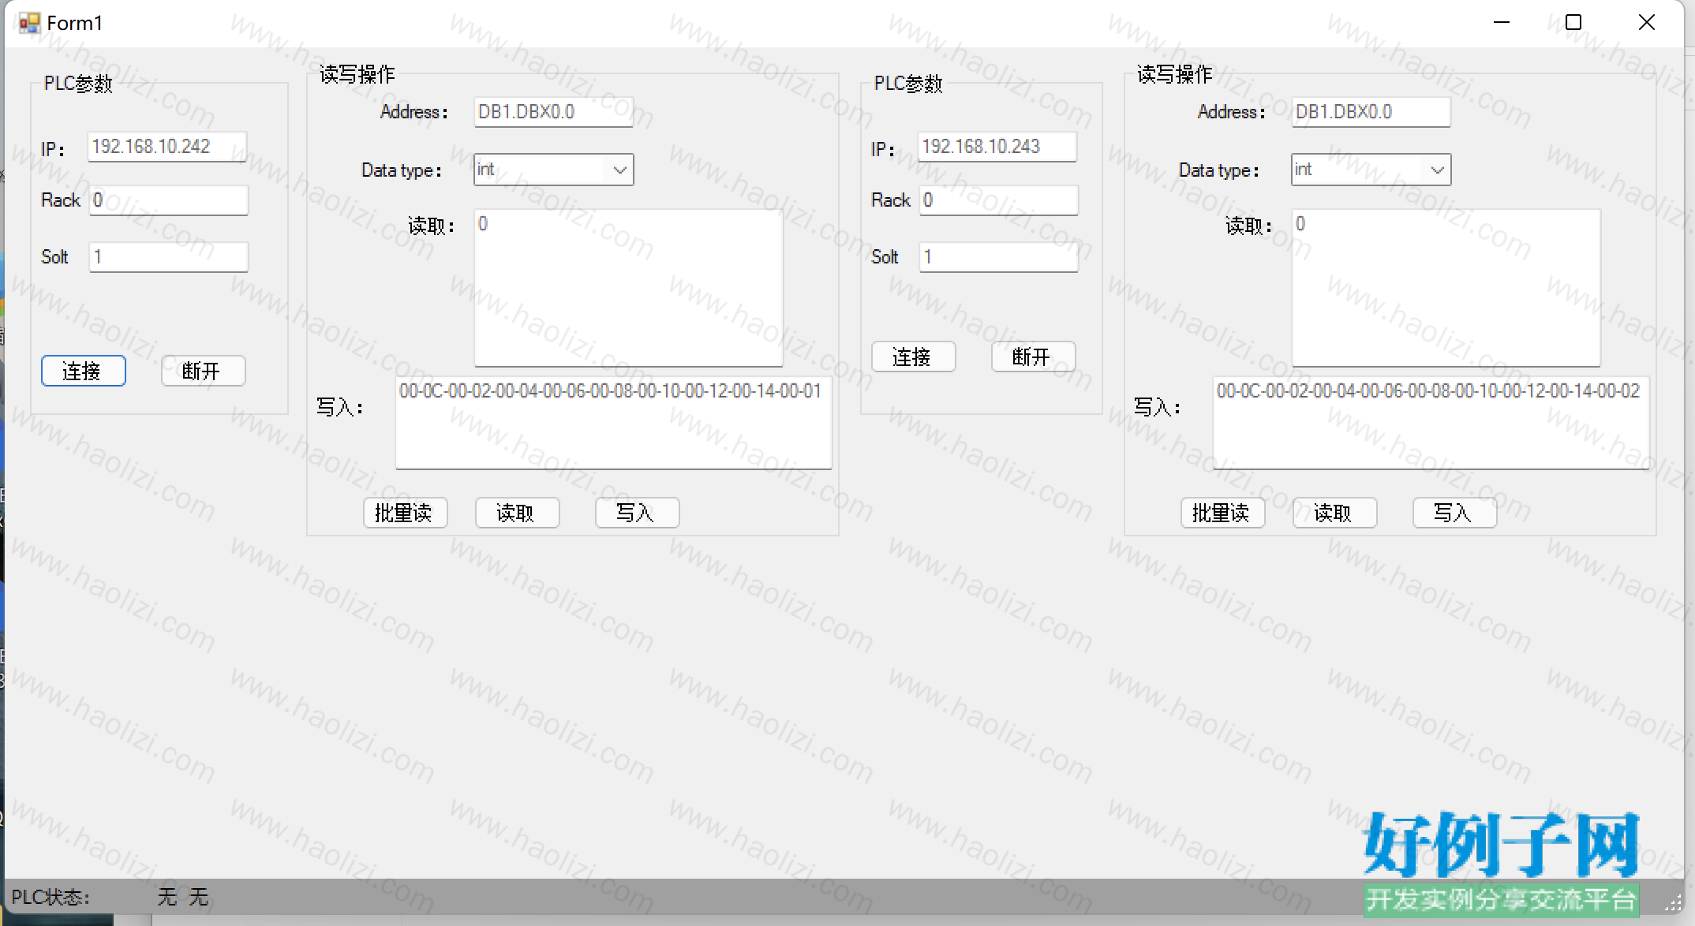Maximize the Form1 window
The height and width of the screenshot is (926, 1695).
[x=1573, y=23]
